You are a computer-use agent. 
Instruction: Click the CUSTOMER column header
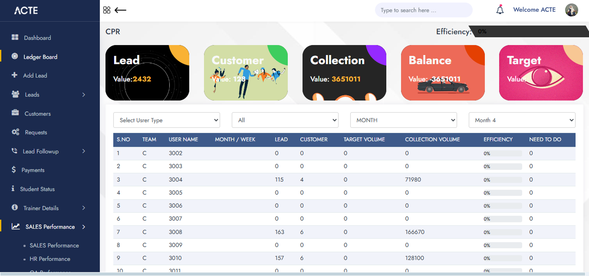(x=314, y=140)
